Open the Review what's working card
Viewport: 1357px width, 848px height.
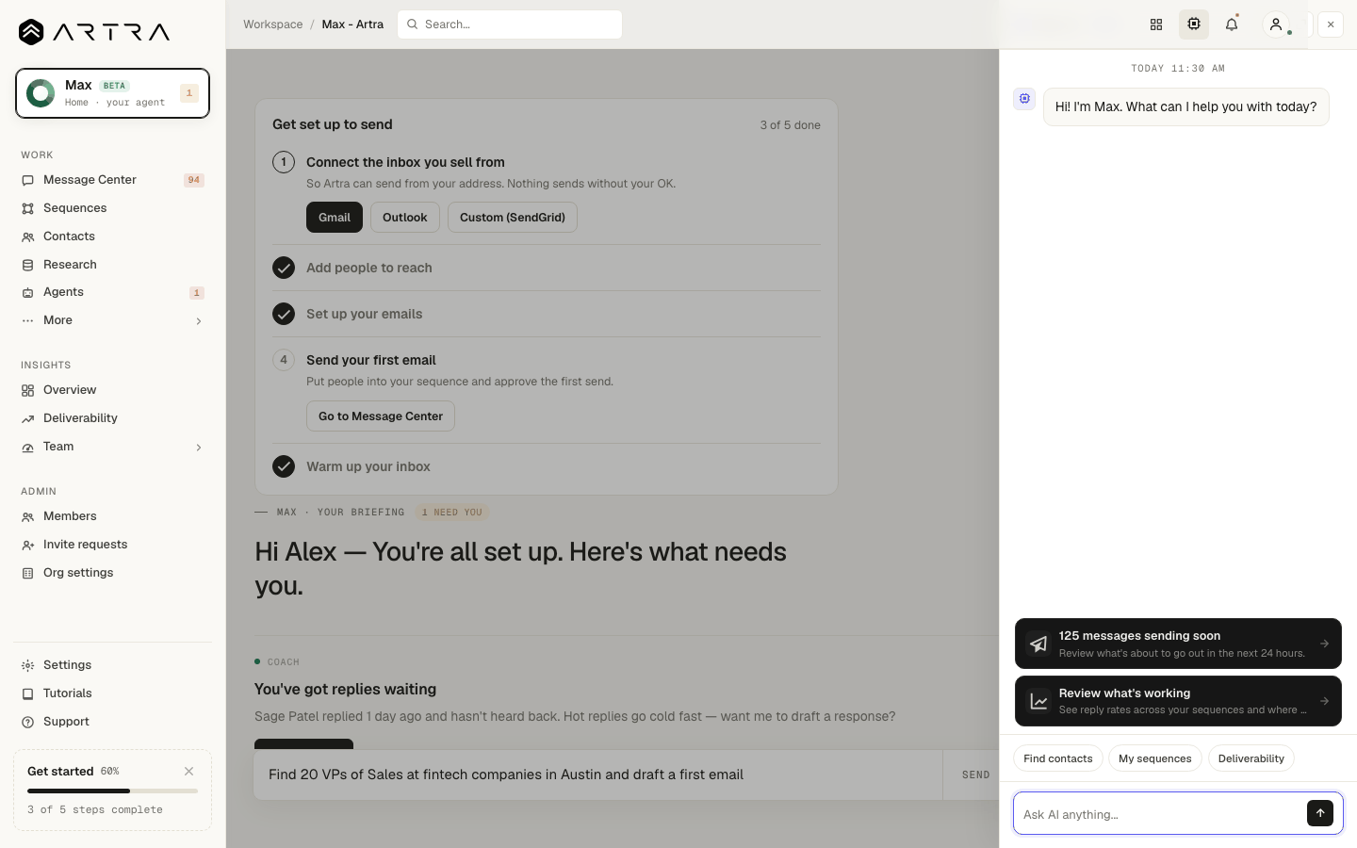[x=1178, y=701]
